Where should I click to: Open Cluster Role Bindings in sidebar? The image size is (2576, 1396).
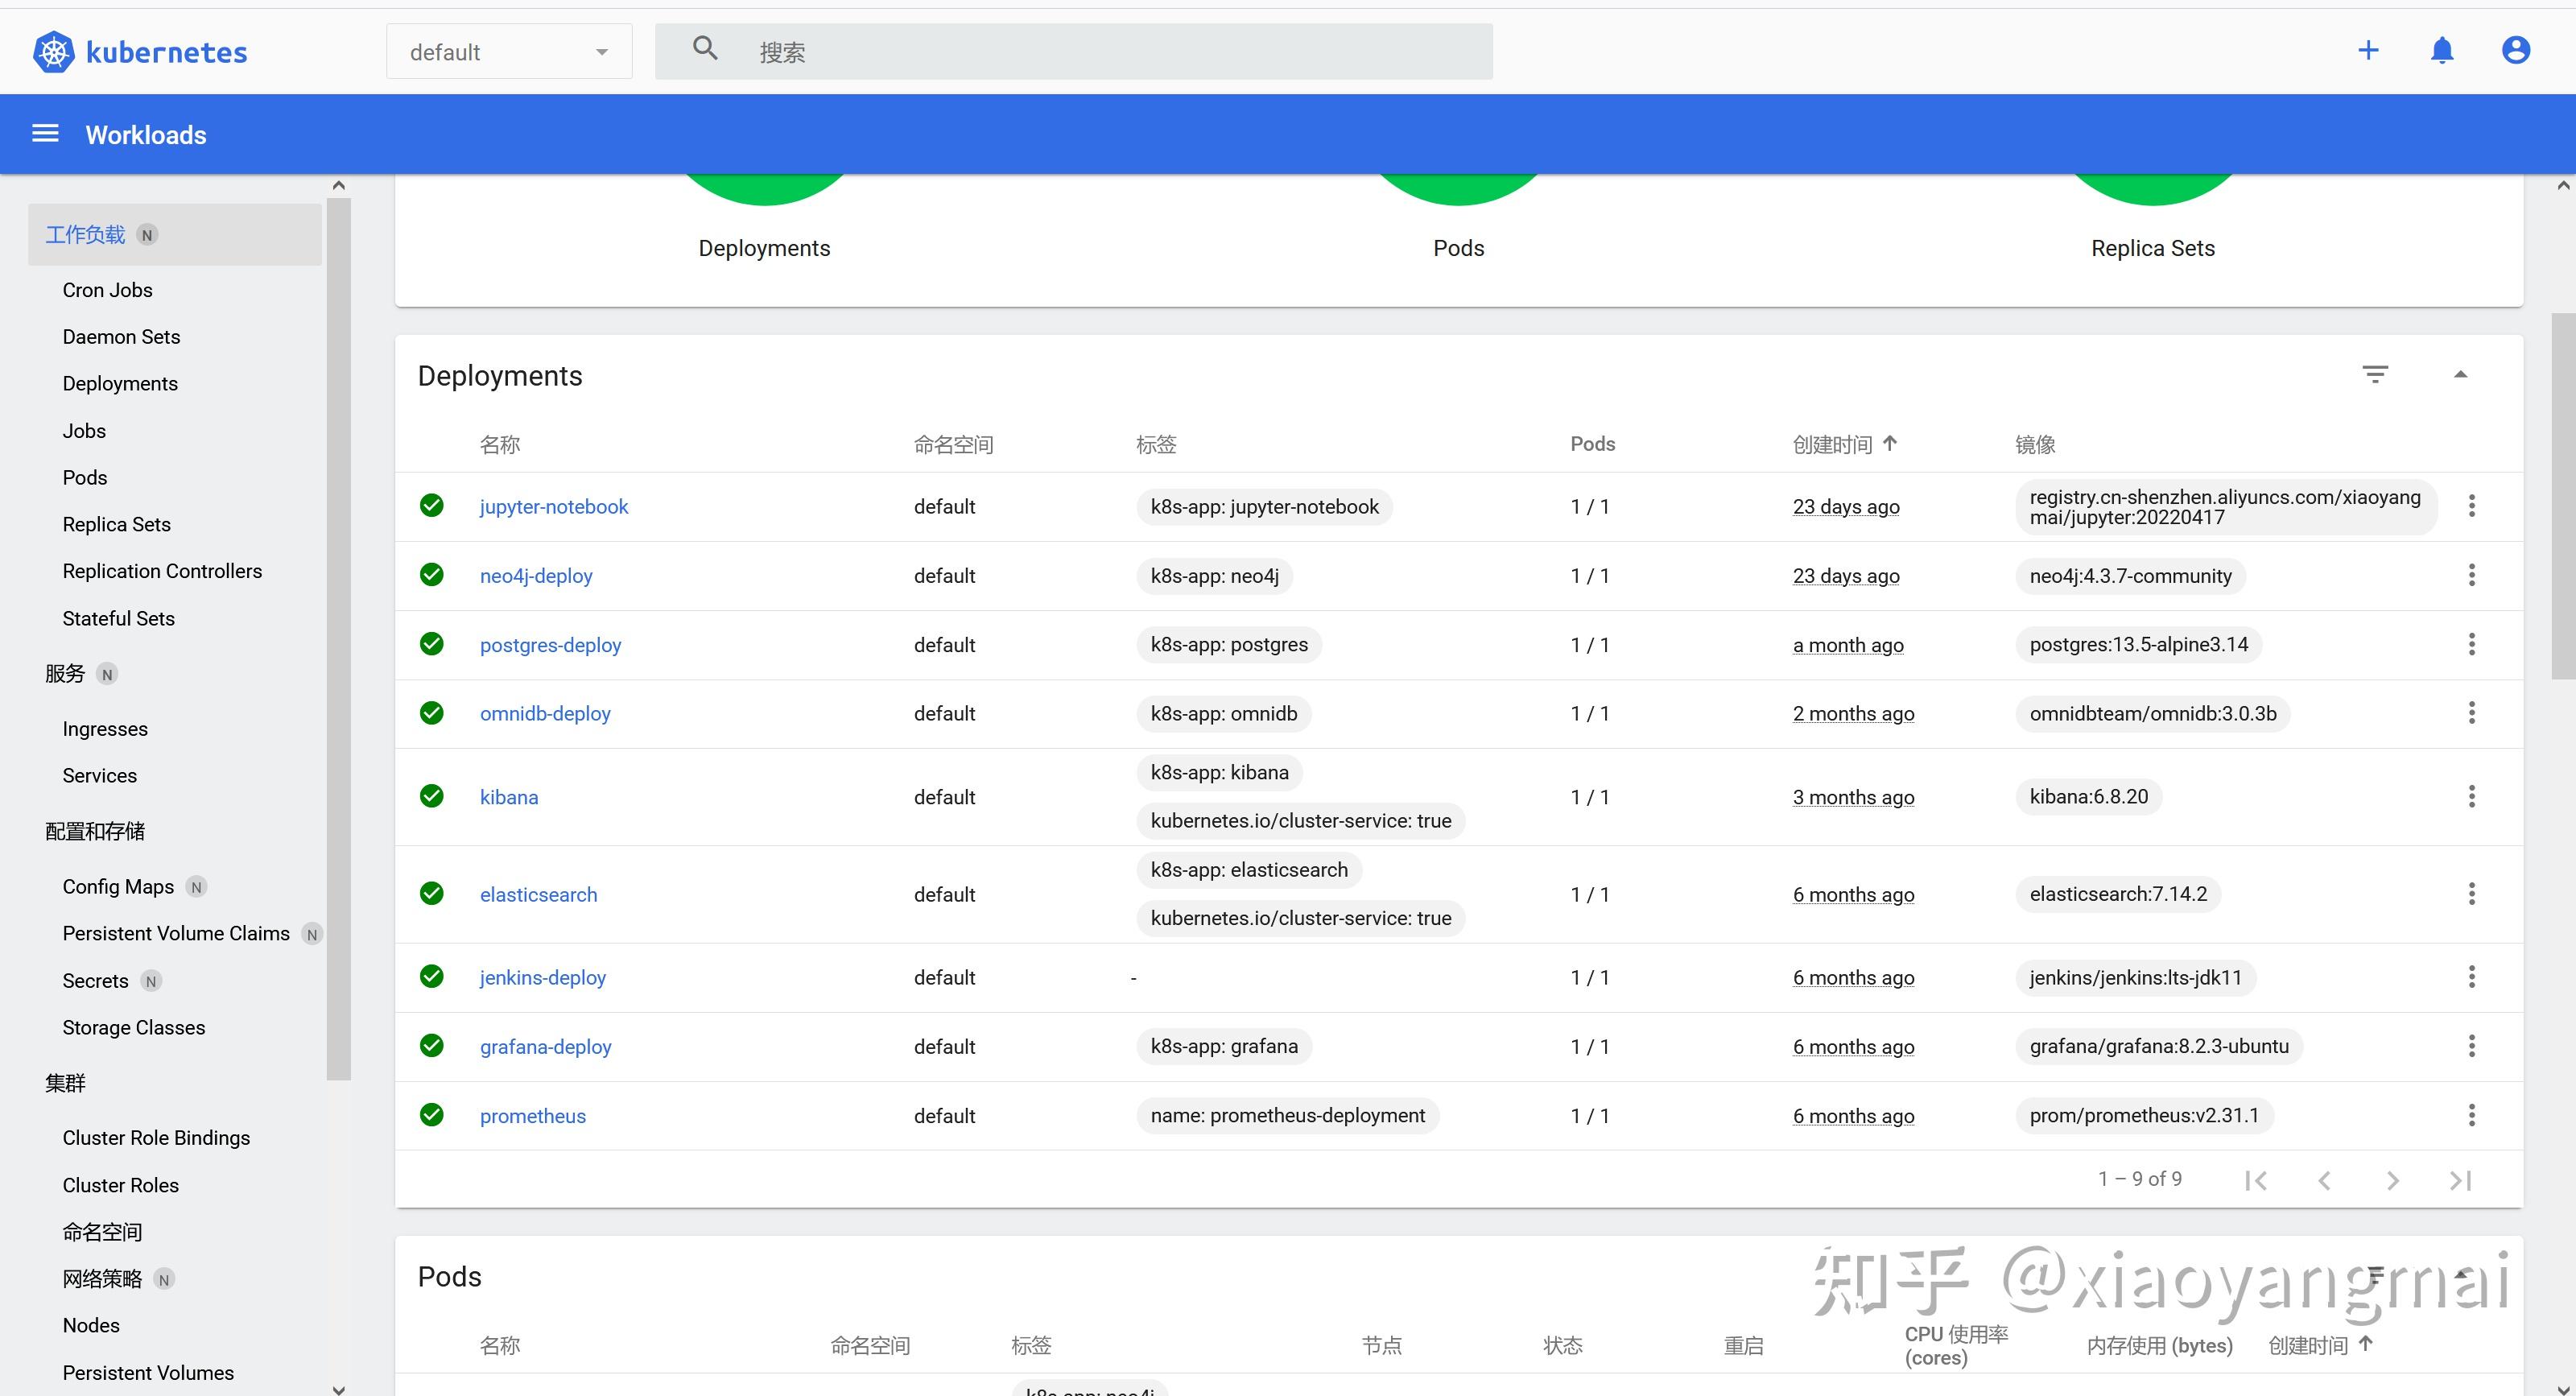click(x=156, y=1138)
